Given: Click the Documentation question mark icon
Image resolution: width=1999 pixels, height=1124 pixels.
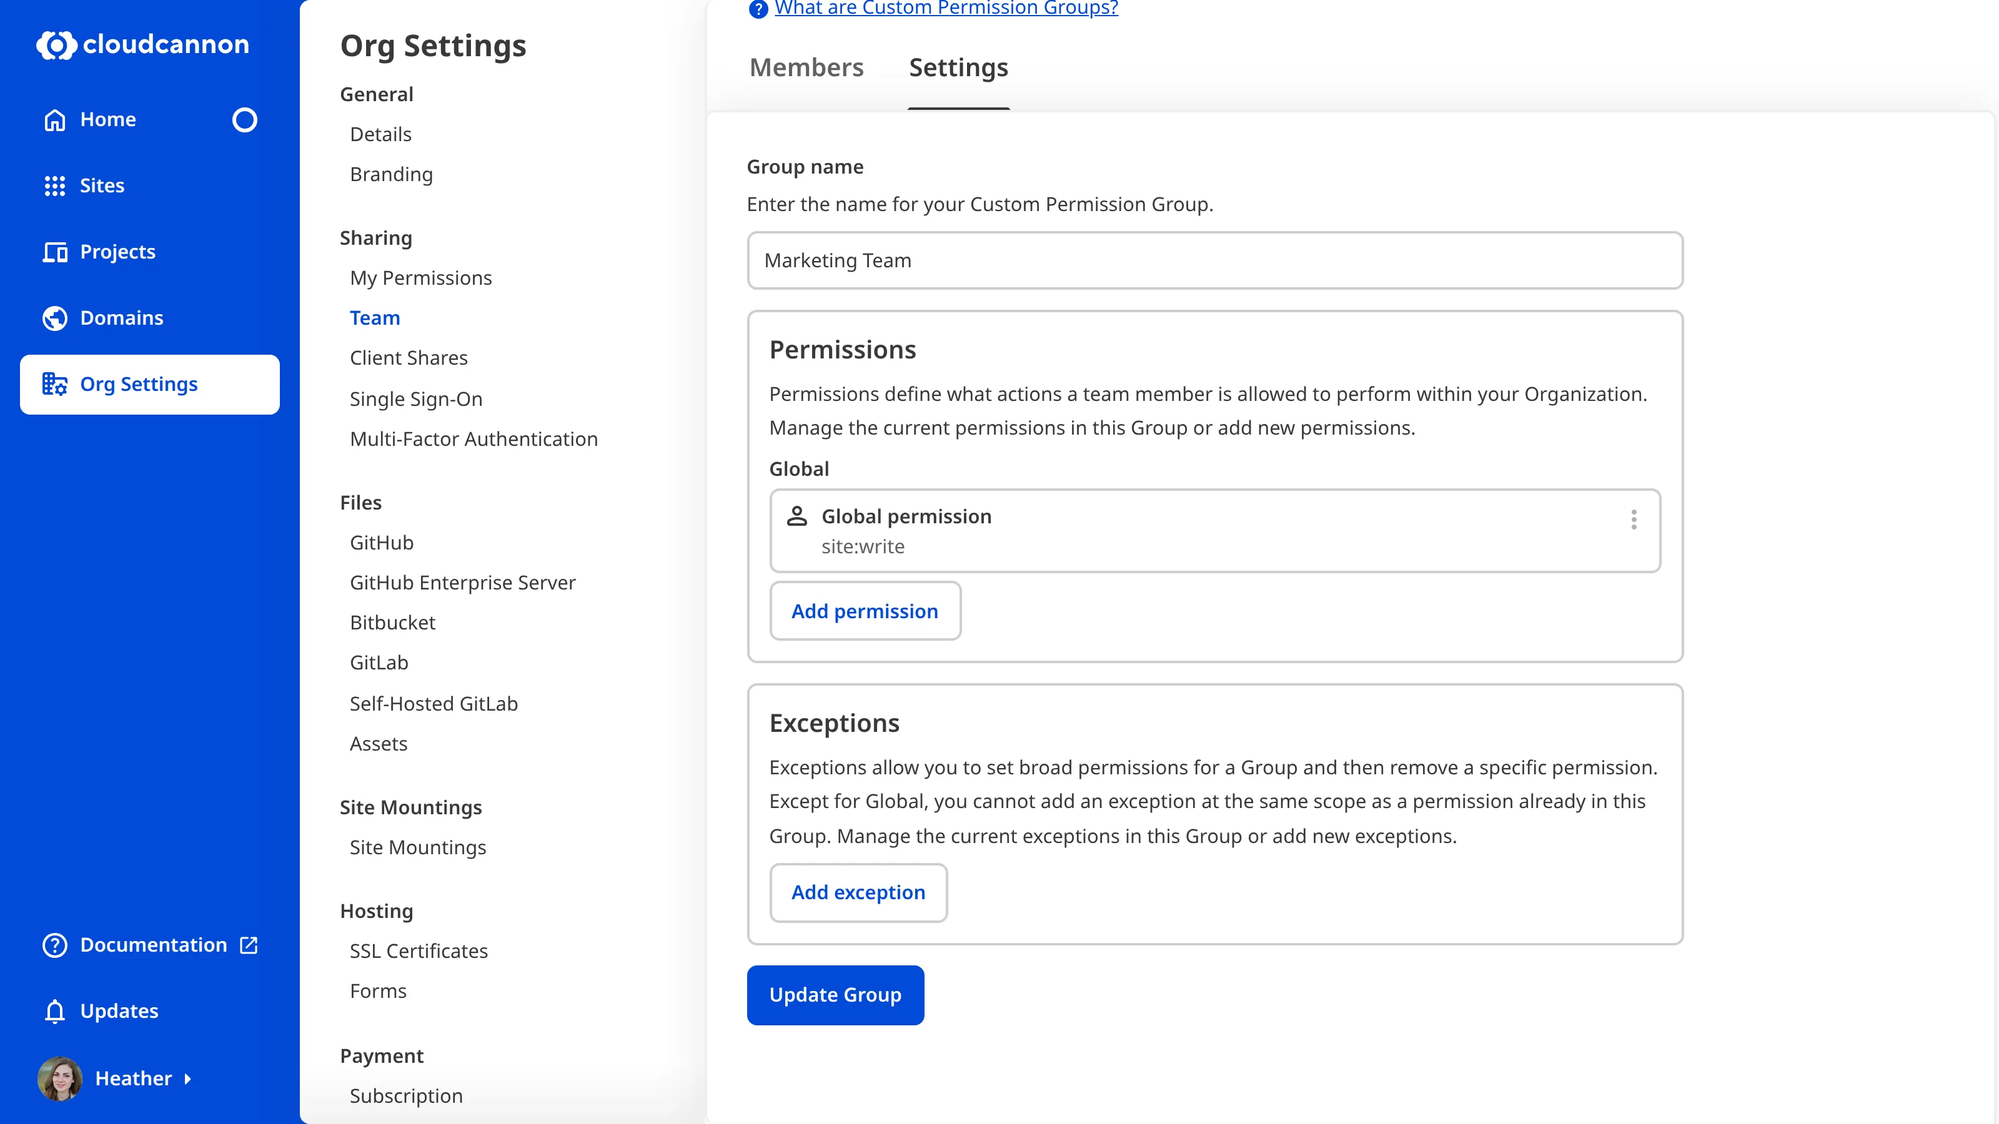Looking at the screenshot, I should click(55, 945).
